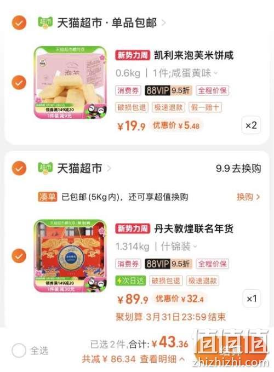Screen dimensions: 274x372
Task: Tap 新势力周 badge on the 凯利来 rice cracker
Action: 133,55
